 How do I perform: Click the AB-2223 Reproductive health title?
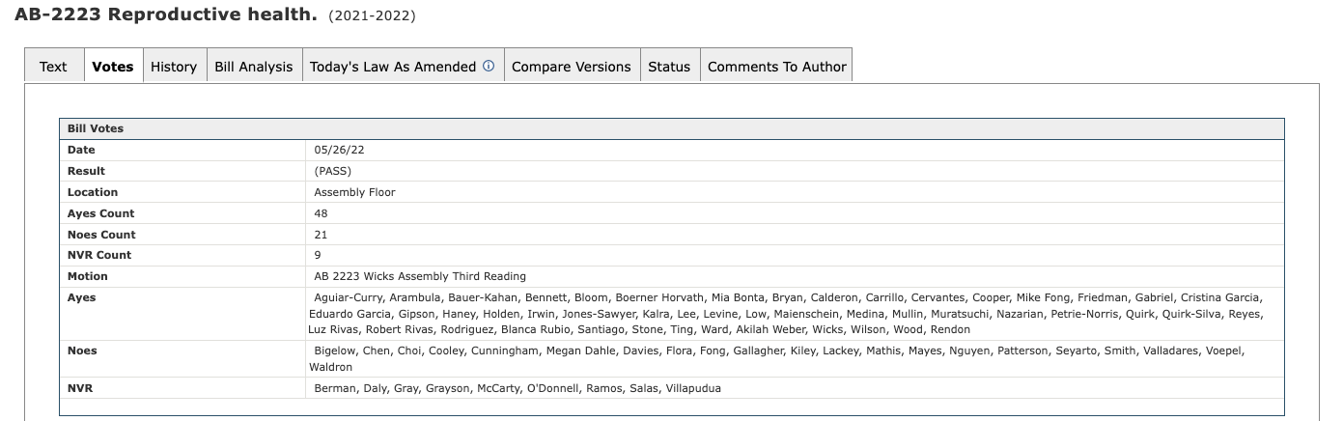(165, 15)
